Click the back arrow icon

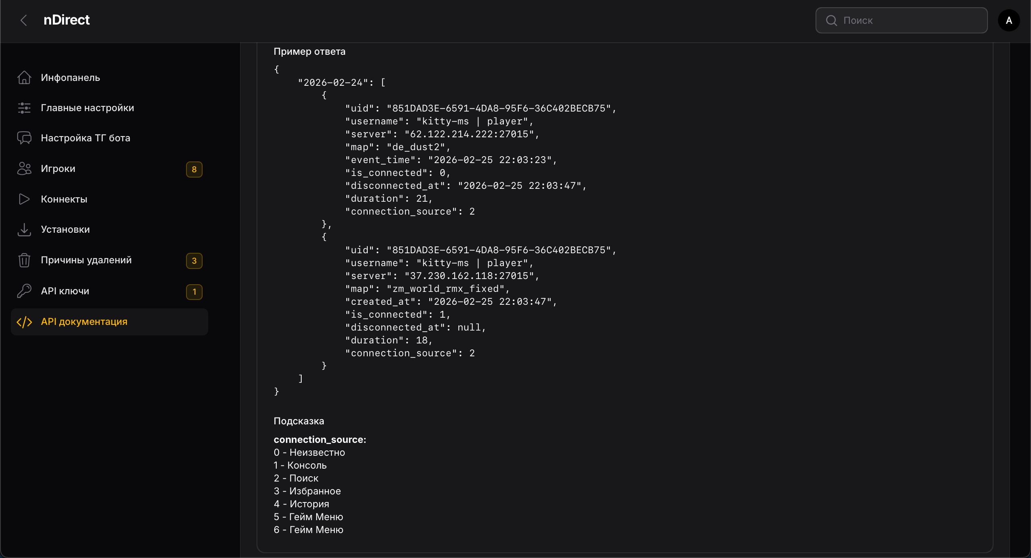(24, 20)
